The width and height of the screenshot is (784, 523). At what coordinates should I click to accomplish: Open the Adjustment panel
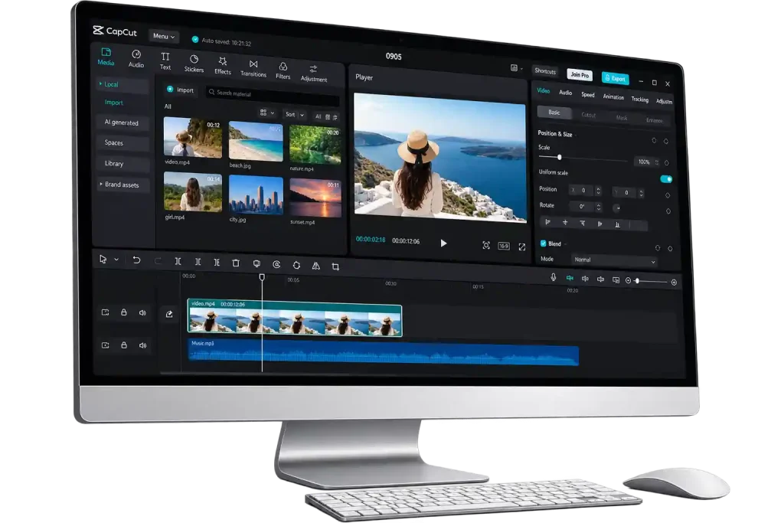[x=313, y=74]
